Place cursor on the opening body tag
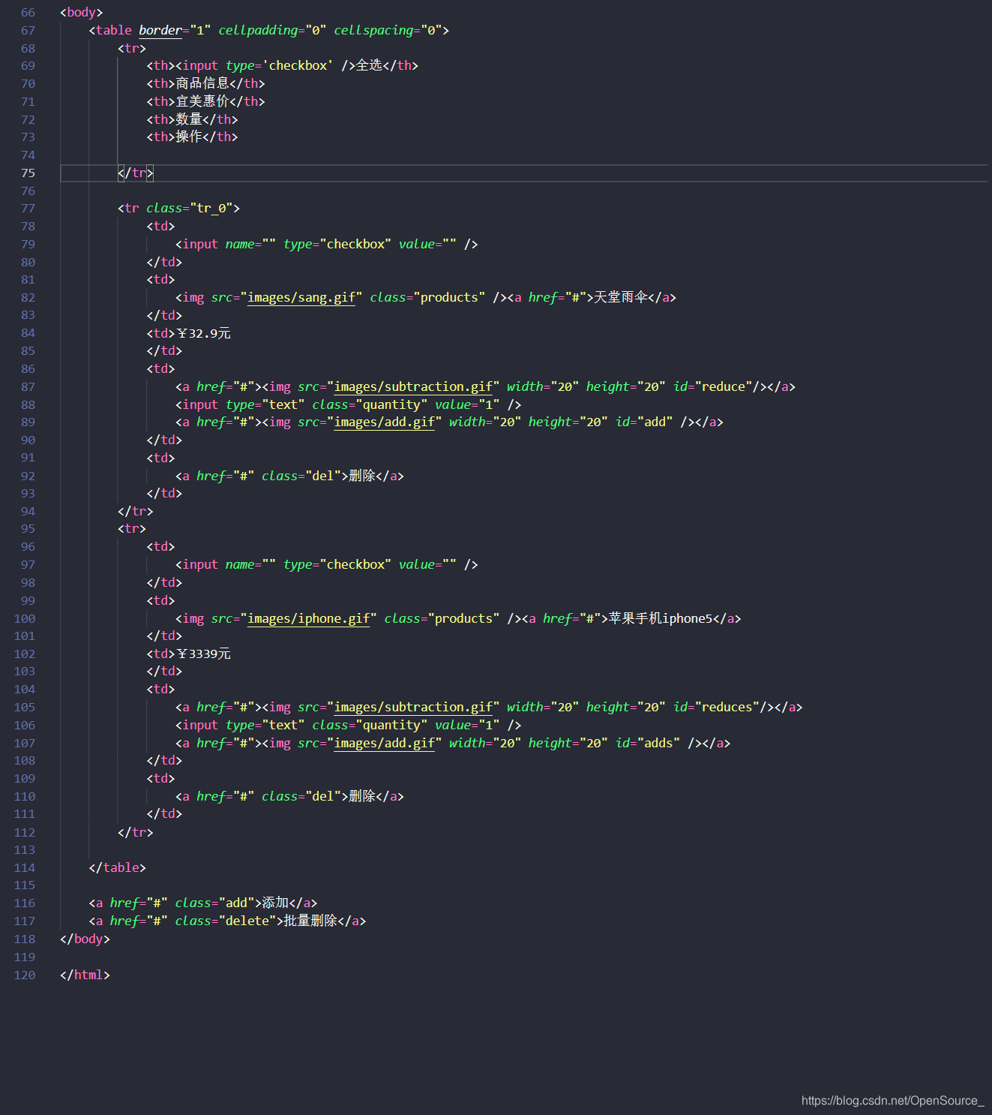The width and height of the screenshot is (992, 1115). pyautogui.click(x=81, y=12)
